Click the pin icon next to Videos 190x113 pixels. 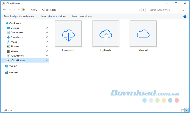pyautogui.click(x=47, y=51)
